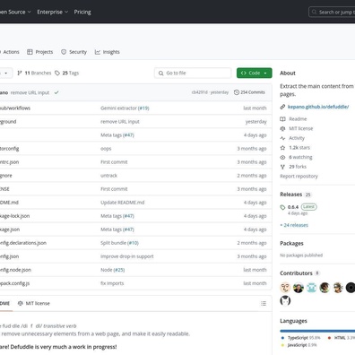Open the fix imports commit
The width and height of the screenshot is (355, 355).
click(112, 283)
